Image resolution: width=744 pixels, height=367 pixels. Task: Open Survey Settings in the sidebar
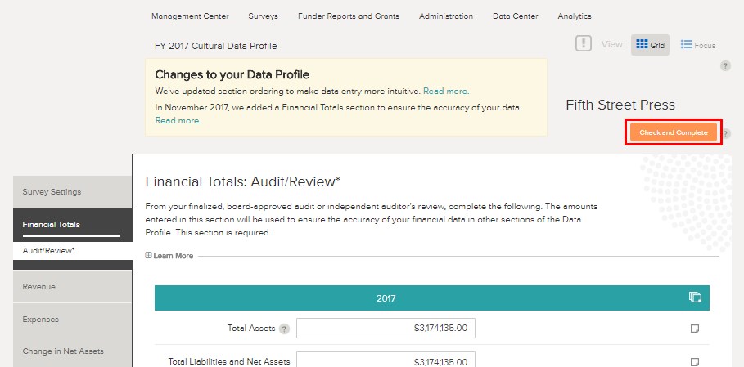point(52,192)
